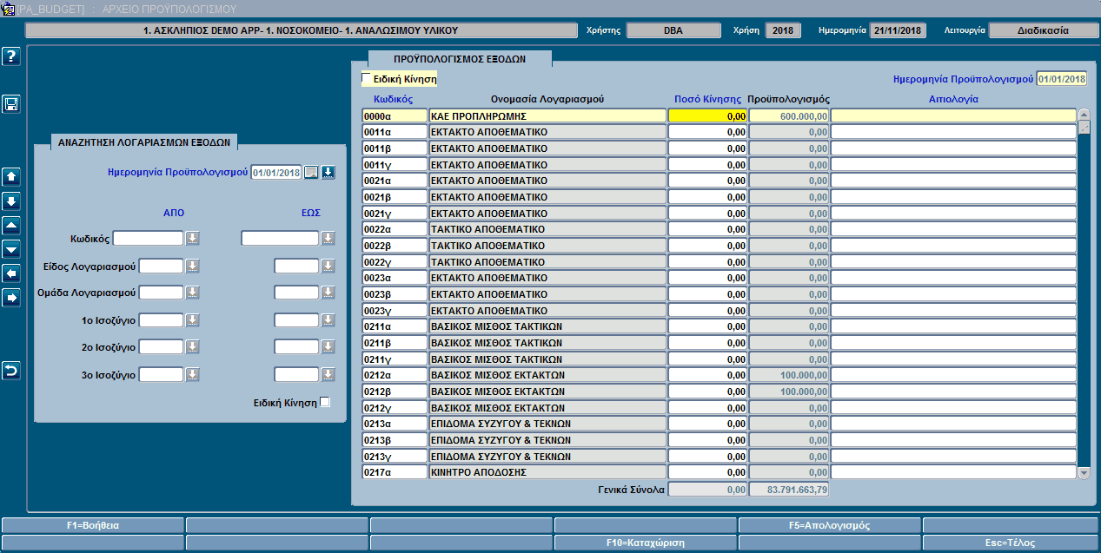
Task: Click Αιτιολογία cell for row 0011α
Action: point(953,132)
